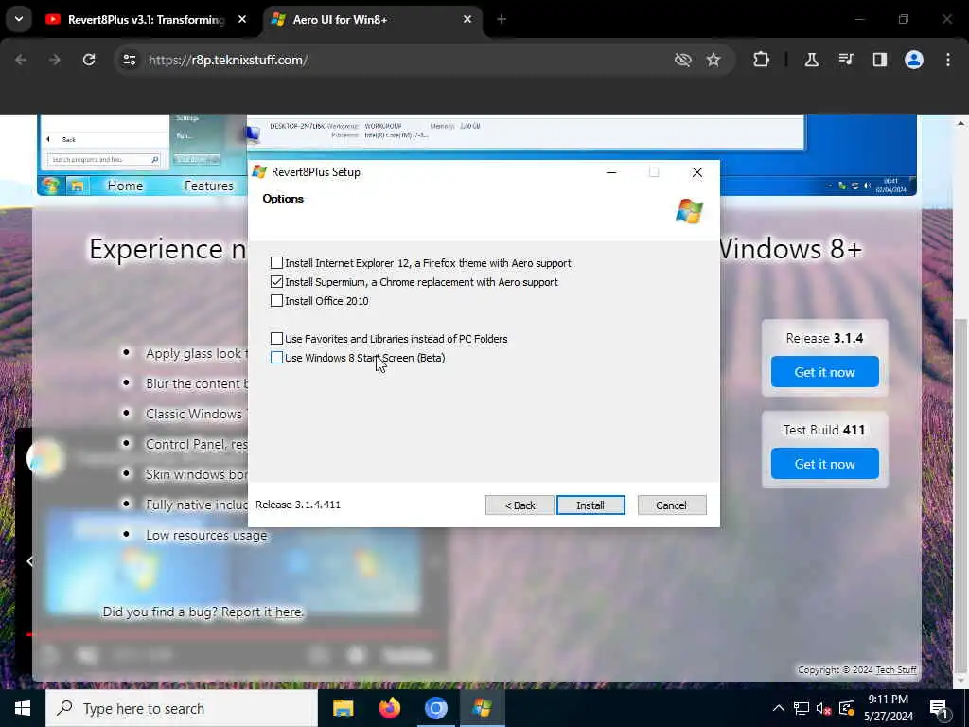Click the left carousel arrow on page
This screenshot has width=969, height=727.
pos(29,561)
